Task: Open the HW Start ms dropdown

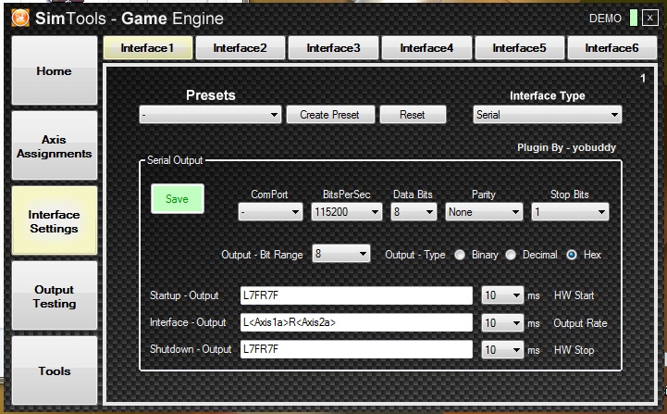Action: click(x=502, y=295)
